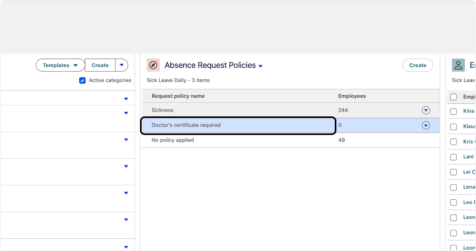Toggle the Active categories checkbox
The width and height of the screenshot is (476, 251).
83,80
